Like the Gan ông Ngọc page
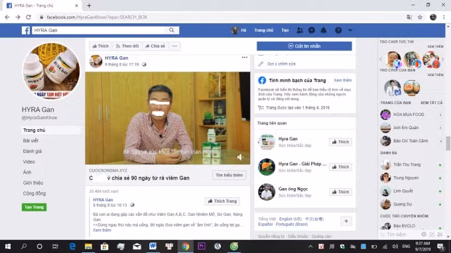 click(340, 192)
